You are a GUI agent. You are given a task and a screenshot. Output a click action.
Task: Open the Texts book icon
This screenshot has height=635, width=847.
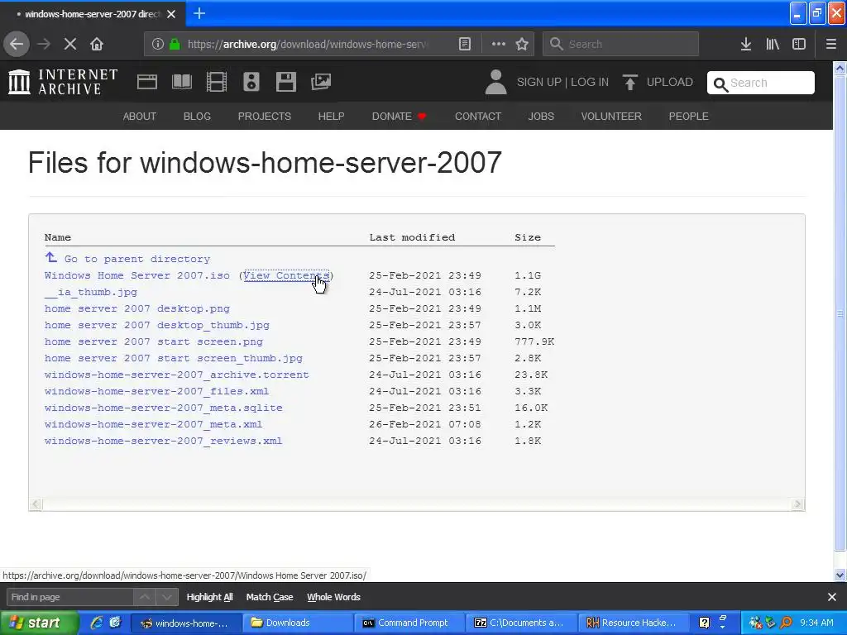coord(181,82)
